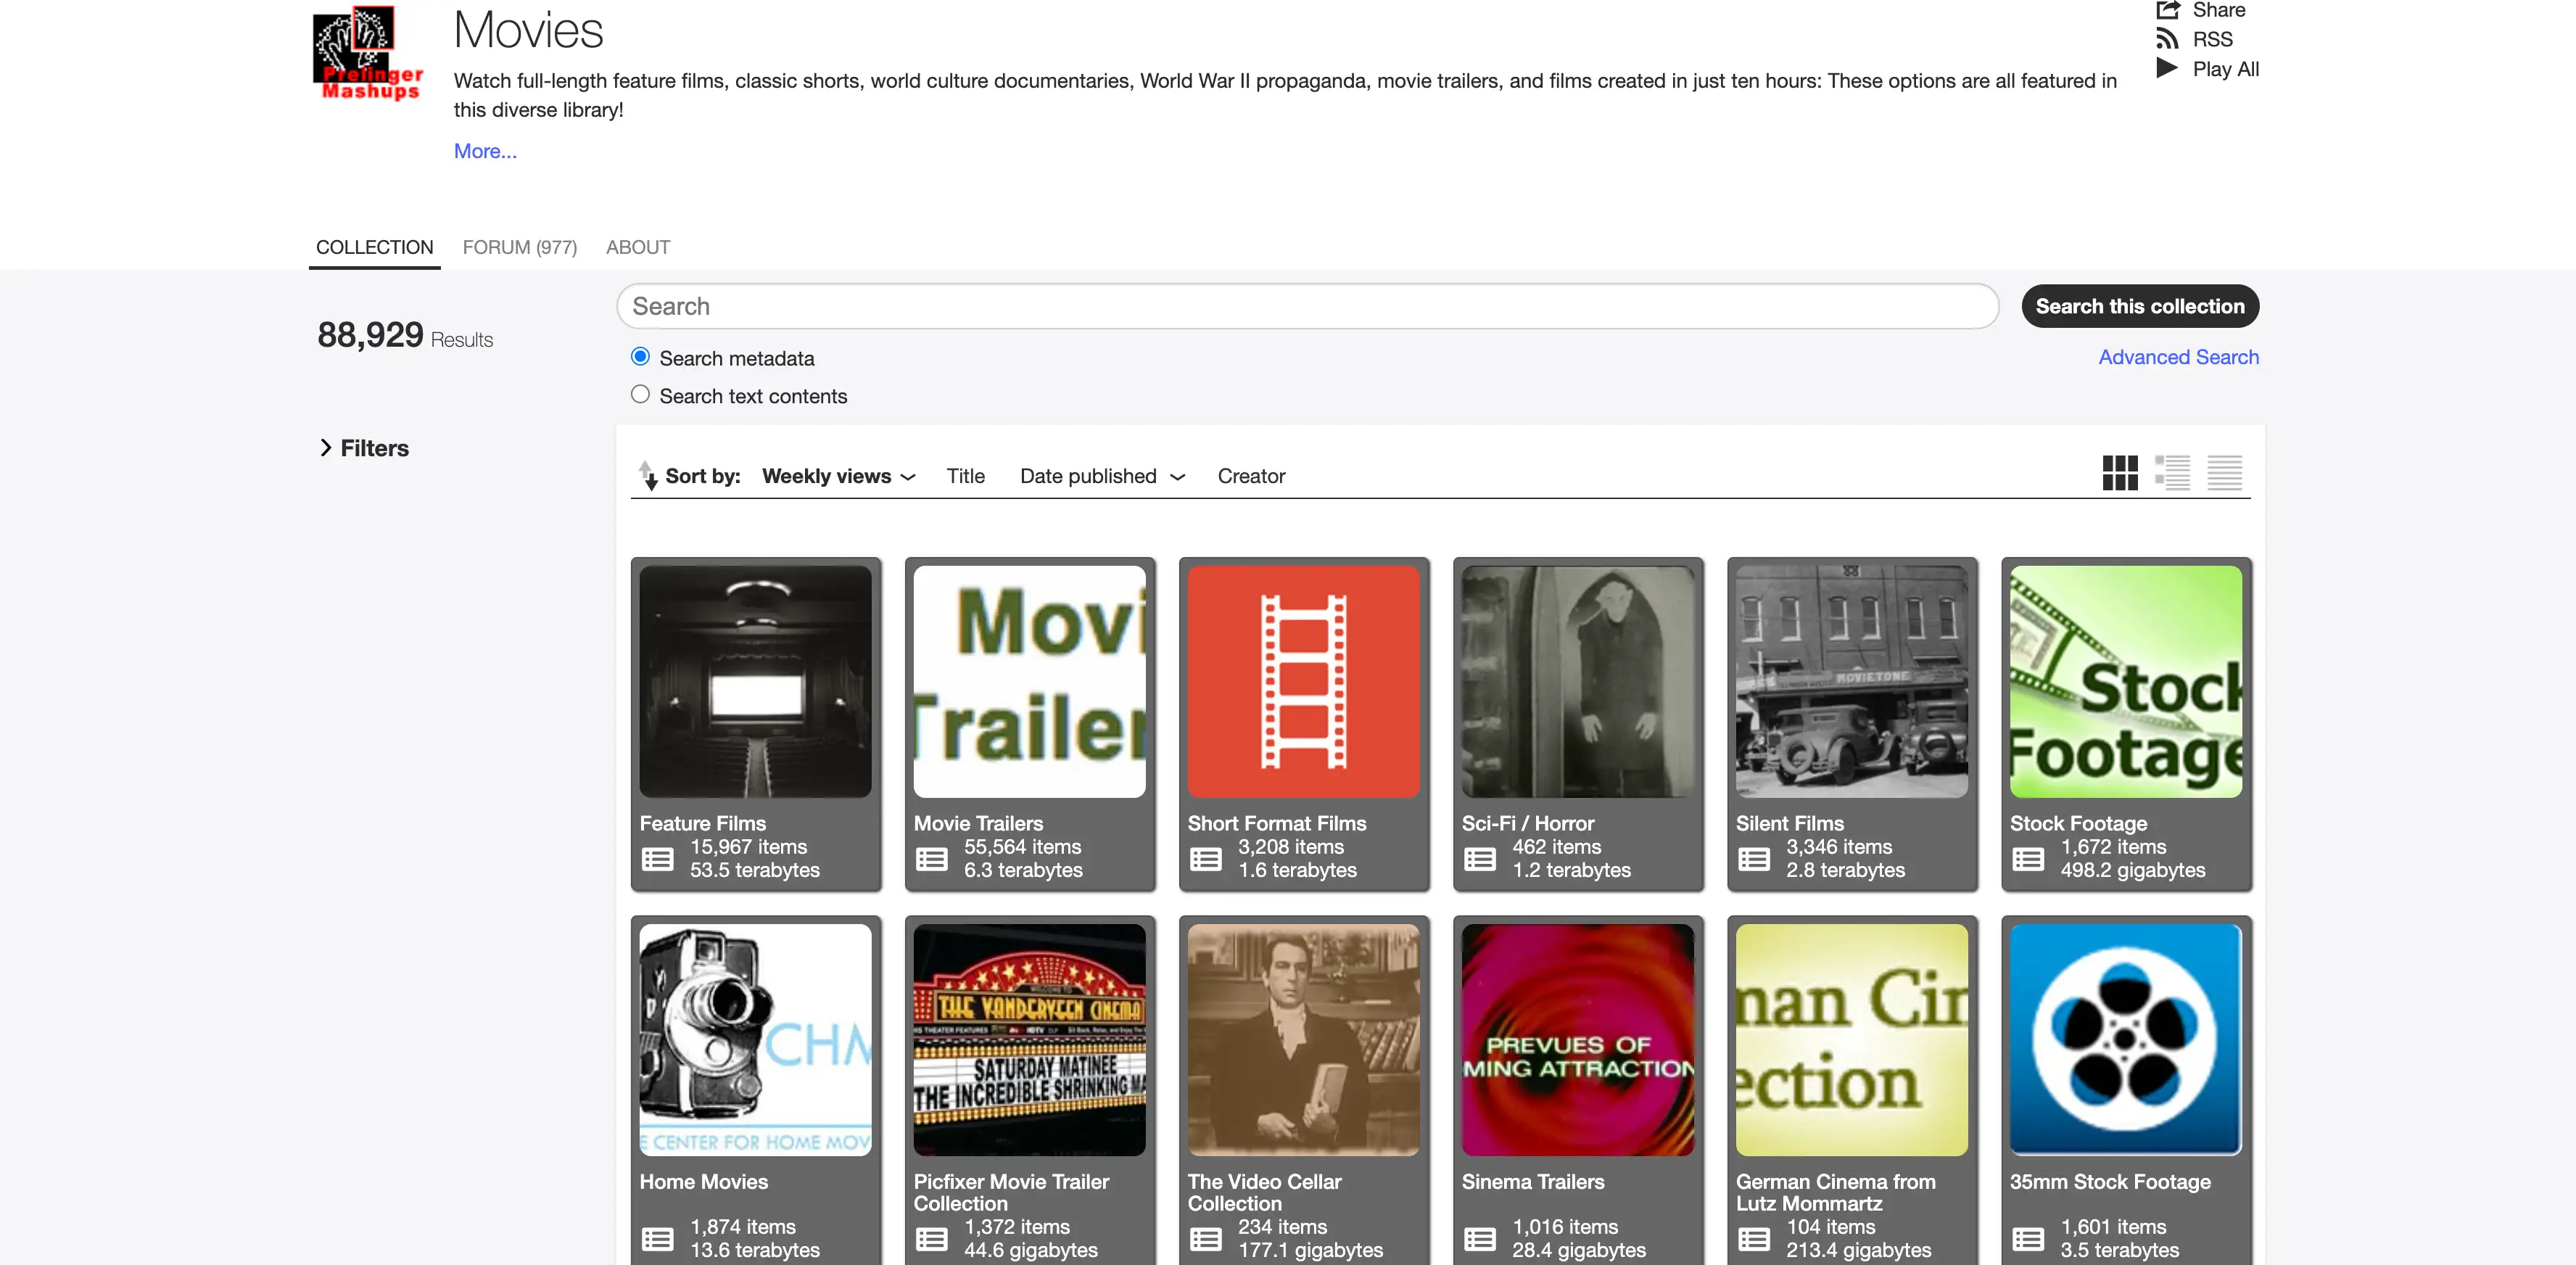Screen dimensions: 2576x1265
Task: Open Stock Footage green thumbnail
Action: (2125, 681)
